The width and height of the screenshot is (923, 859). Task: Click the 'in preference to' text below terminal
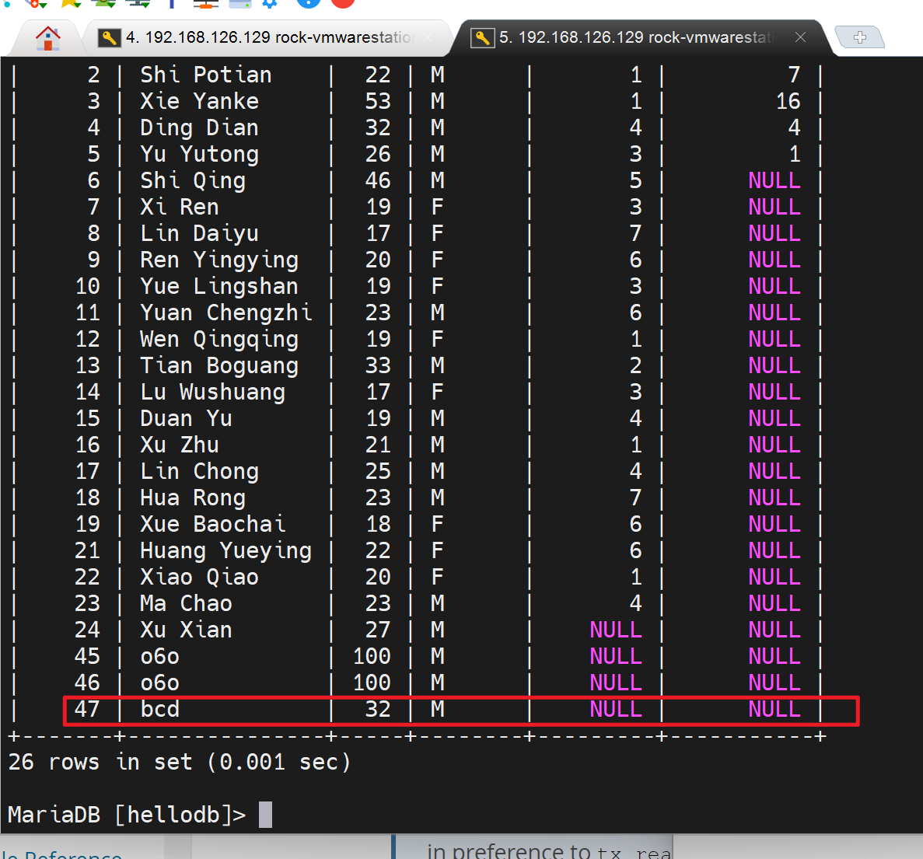(509, 852)
